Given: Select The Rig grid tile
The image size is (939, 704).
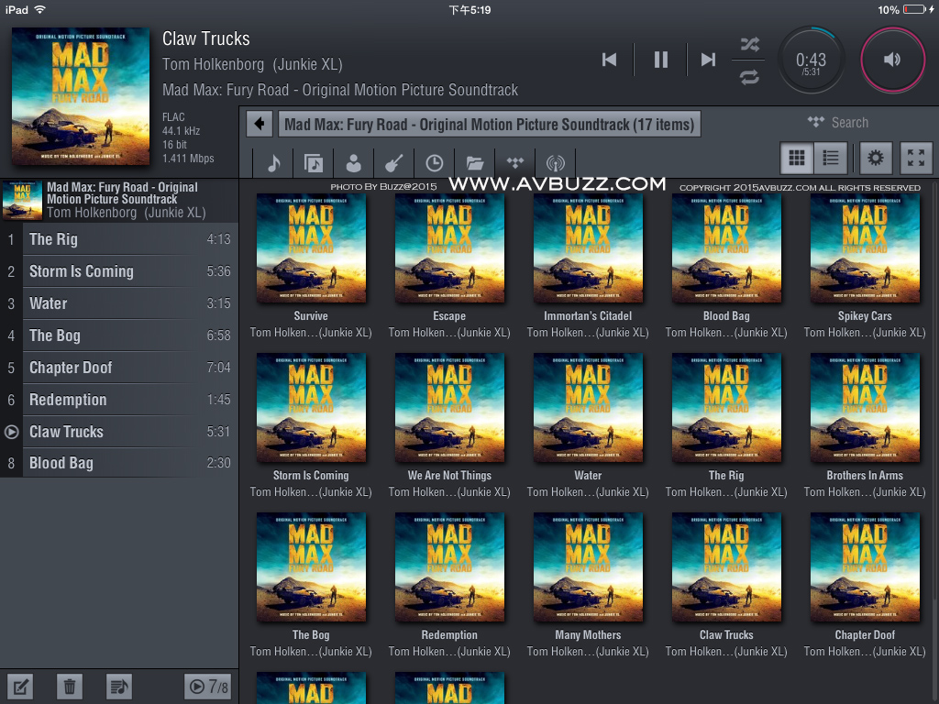Looking at the screenshot, I should pos(726,425).
